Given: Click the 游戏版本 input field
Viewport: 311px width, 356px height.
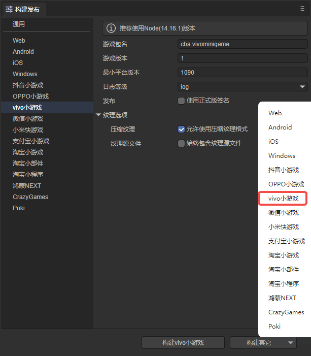Looking at the screenshot, I should [243, 58].
